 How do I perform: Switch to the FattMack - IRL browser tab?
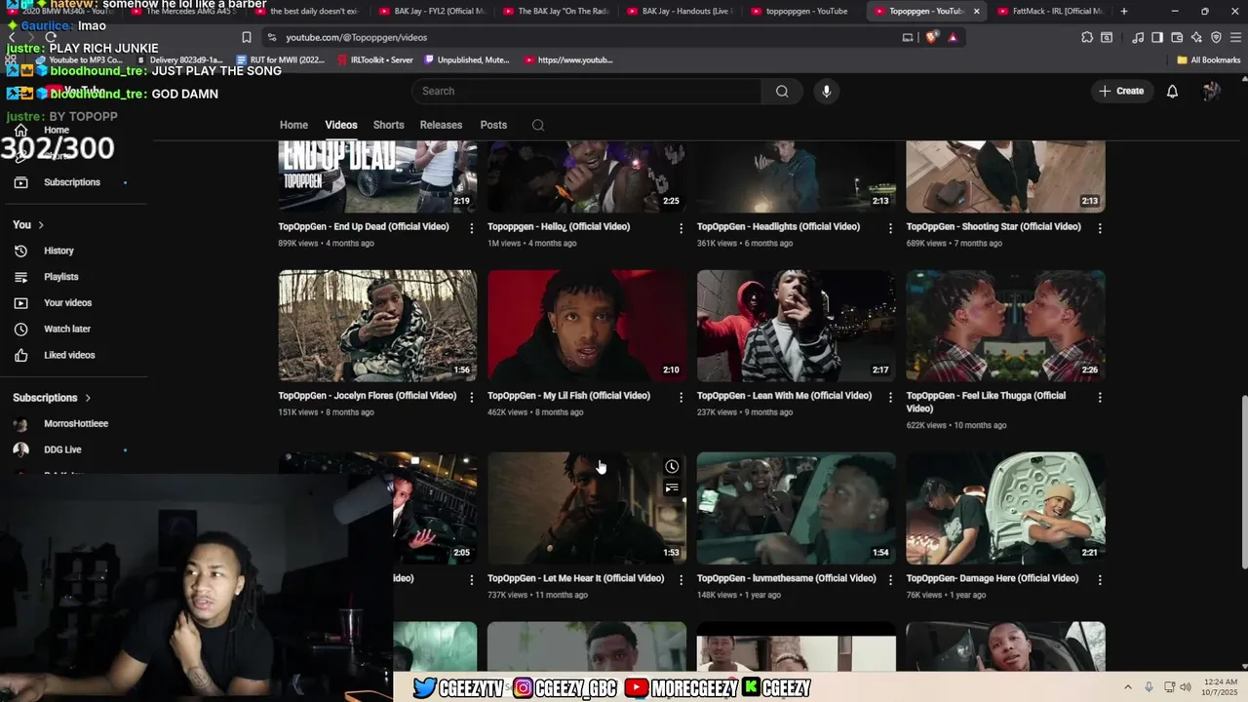[x=1049, y=11]
